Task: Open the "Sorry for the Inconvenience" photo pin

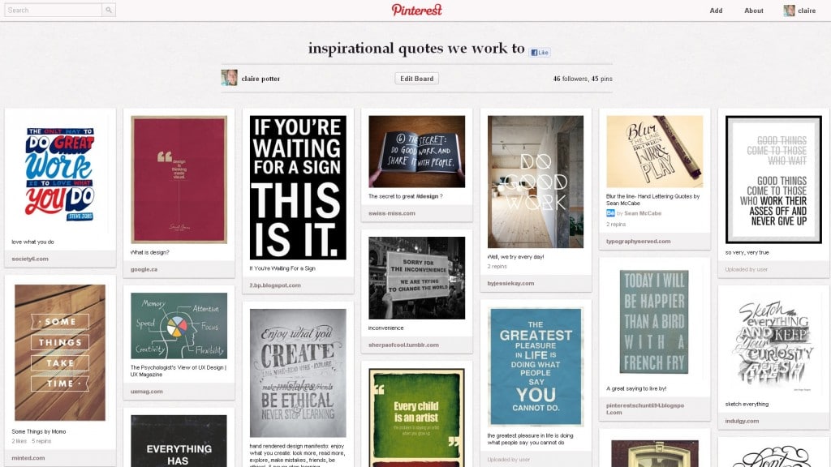Action: 416,278
